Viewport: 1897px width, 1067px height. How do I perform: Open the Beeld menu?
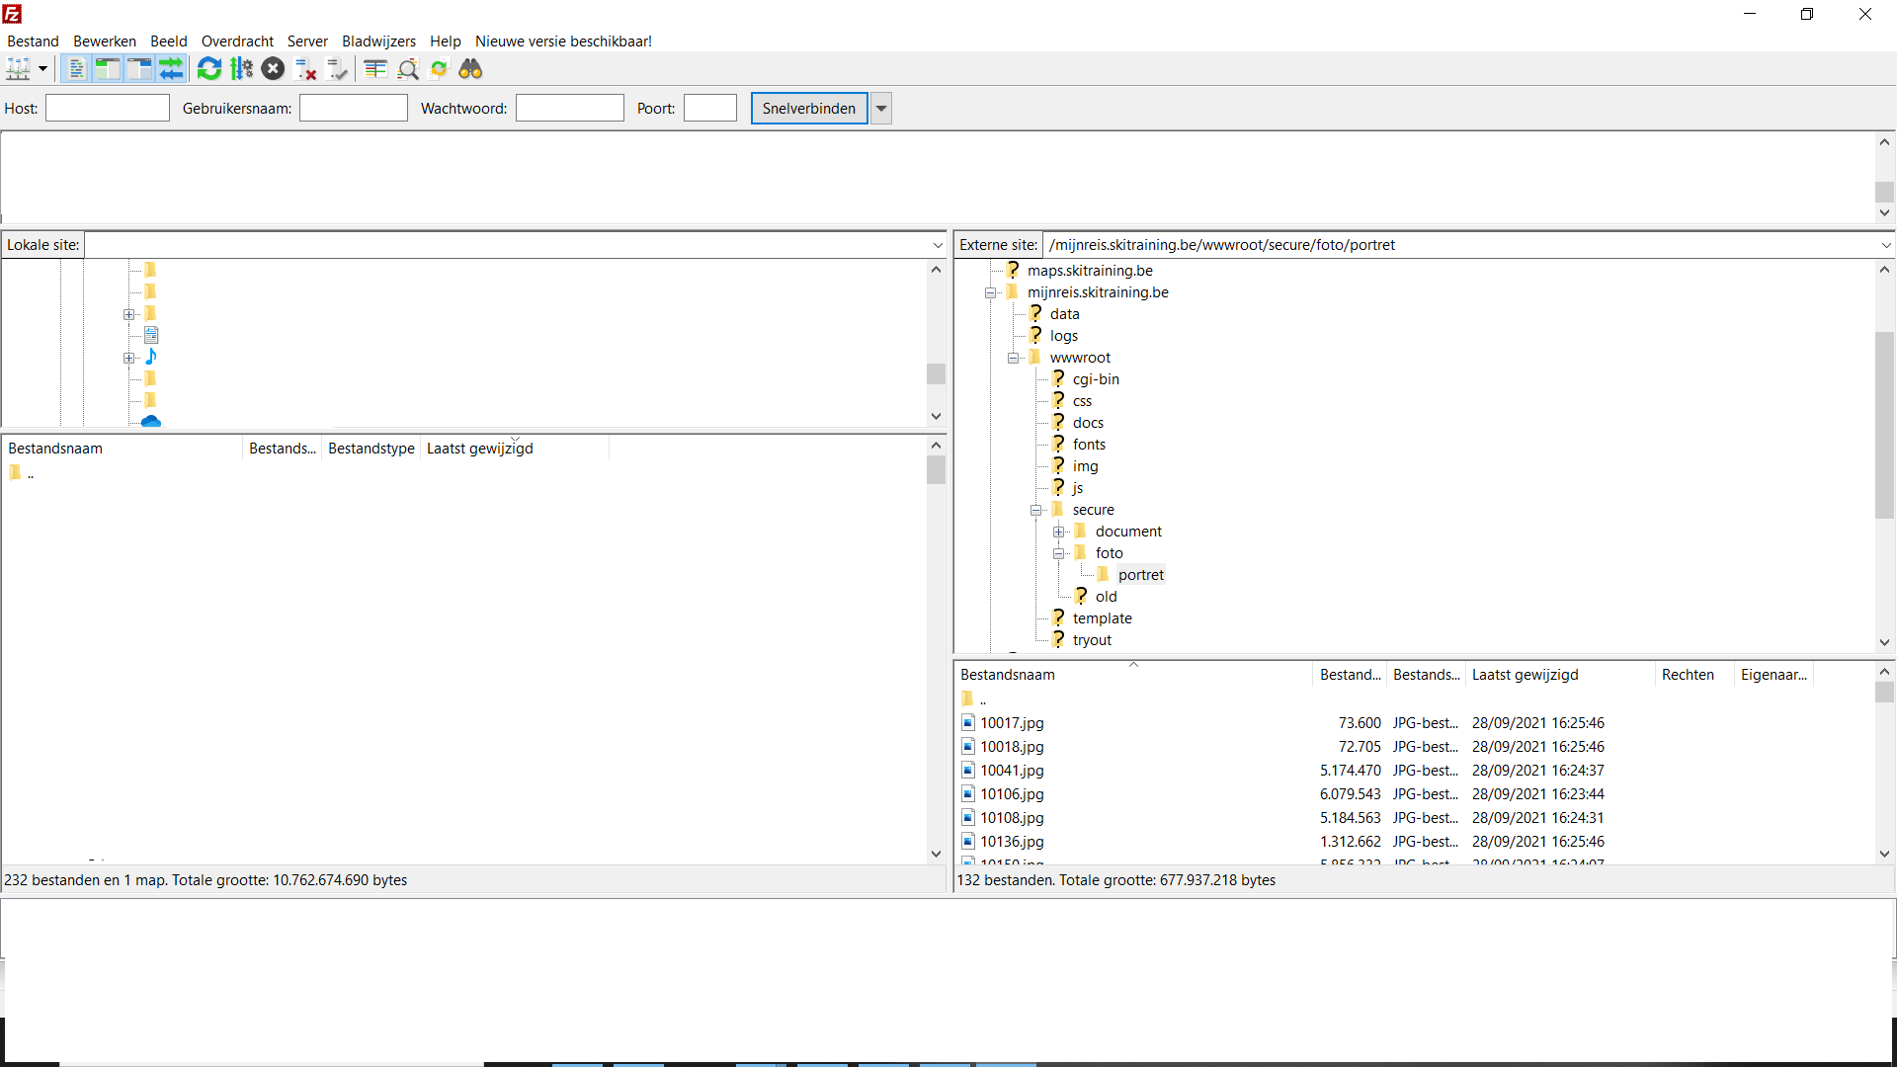[x=169, y=41]
